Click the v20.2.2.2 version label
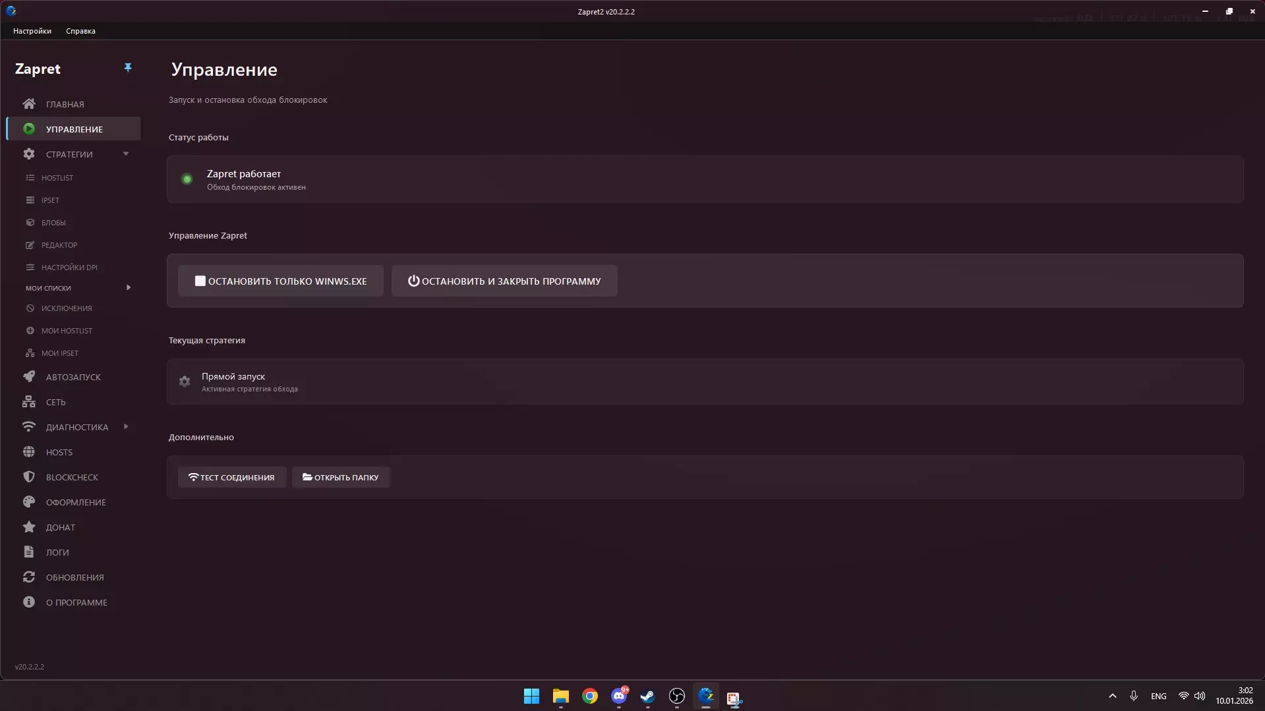The width and height of the screenshot is (1265, 711). tap(30, 667)
